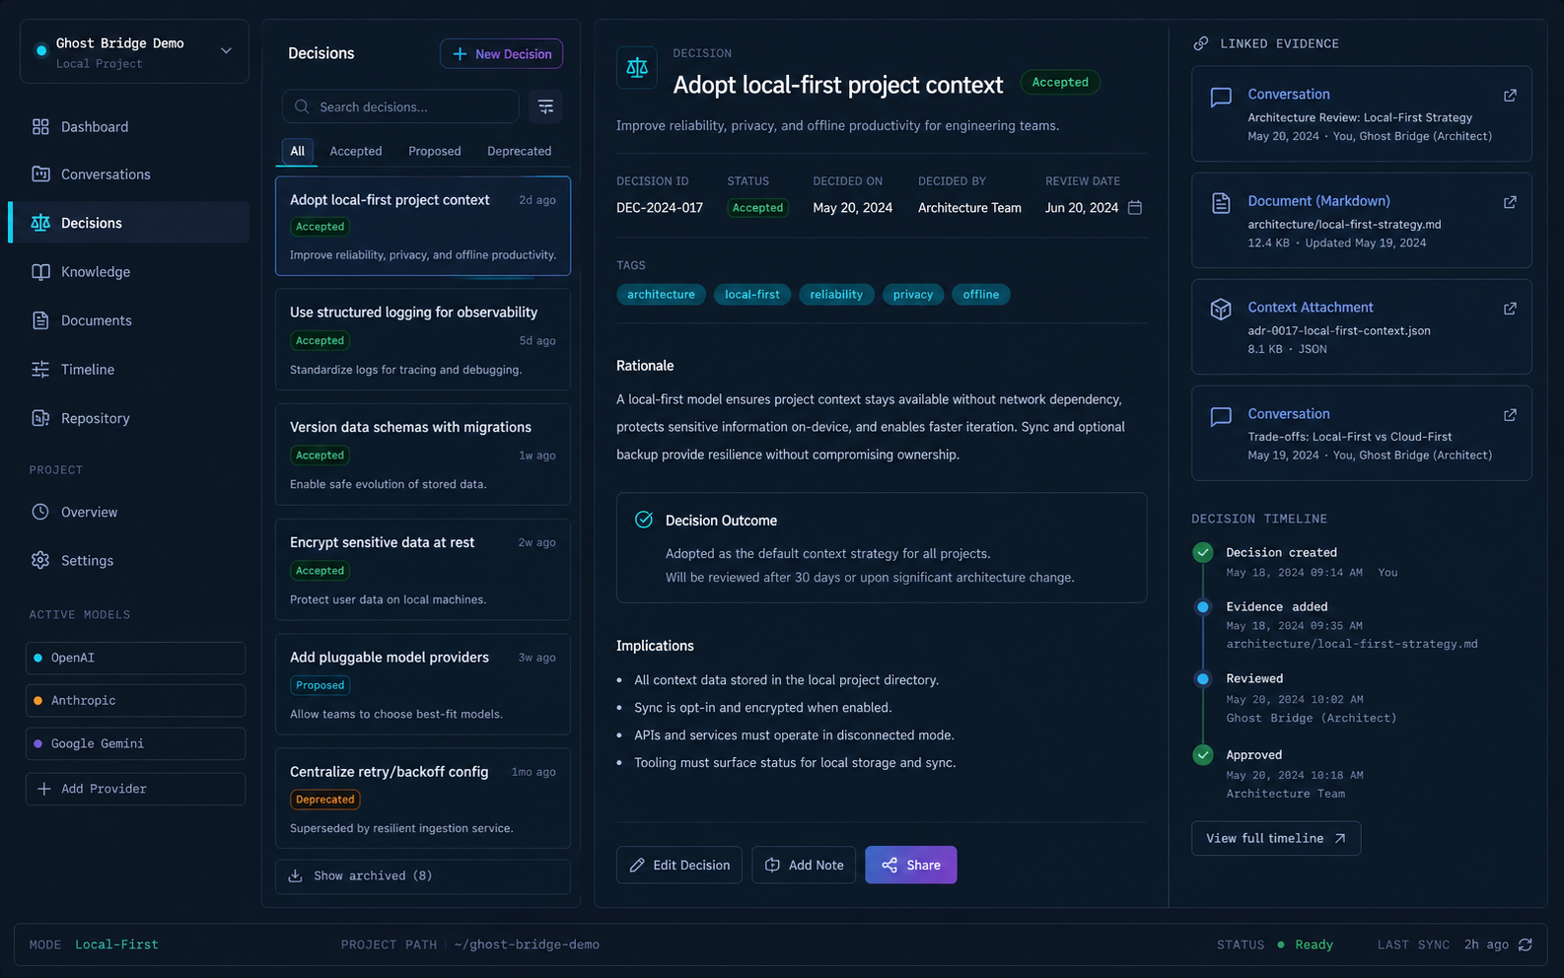
Task: Click the 'local-first' tag
Action: (752, 295)
